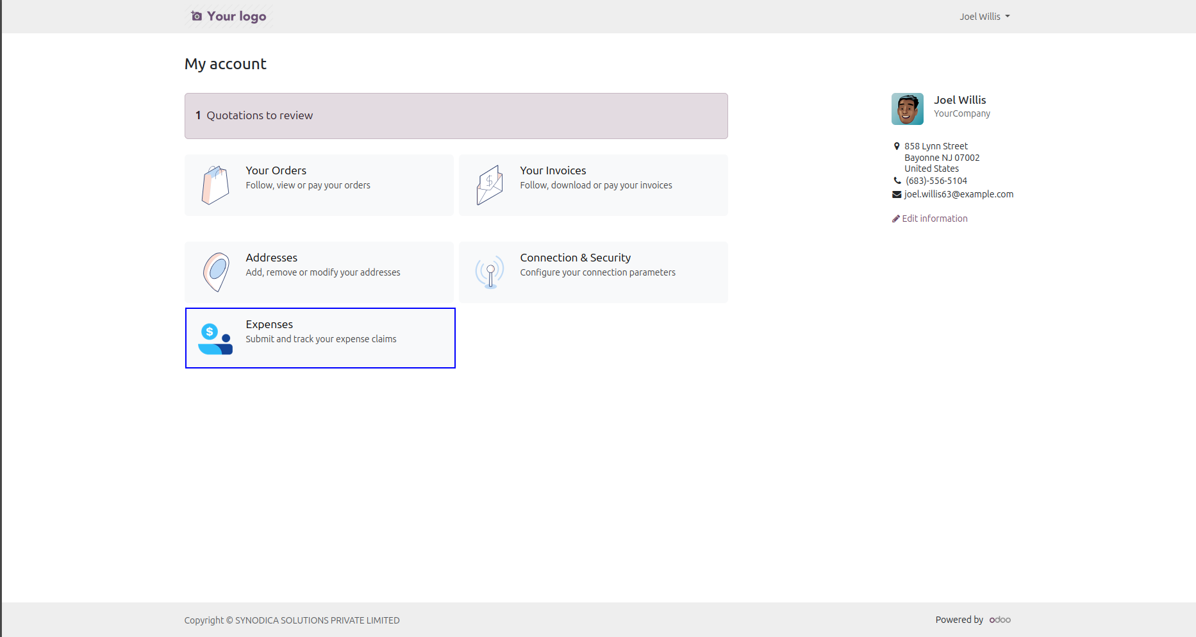Open Your Invoices title link
The height and width of the screenshot is (637, 1196).
tap(553, 170)
